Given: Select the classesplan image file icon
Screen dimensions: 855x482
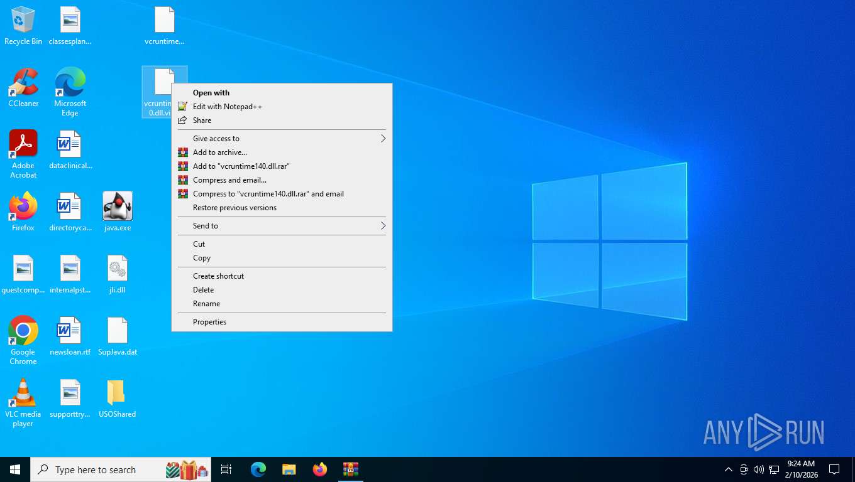Looking at the screenshot, I should 70,26.
